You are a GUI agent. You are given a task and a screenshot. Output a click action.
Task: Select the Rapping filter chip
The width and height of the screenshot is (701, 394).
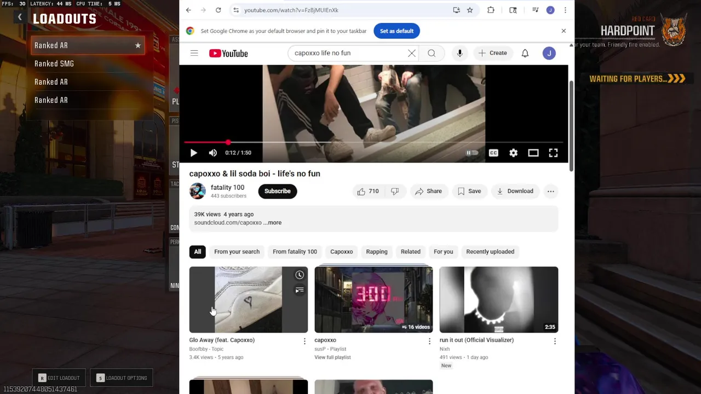[376, 252]
